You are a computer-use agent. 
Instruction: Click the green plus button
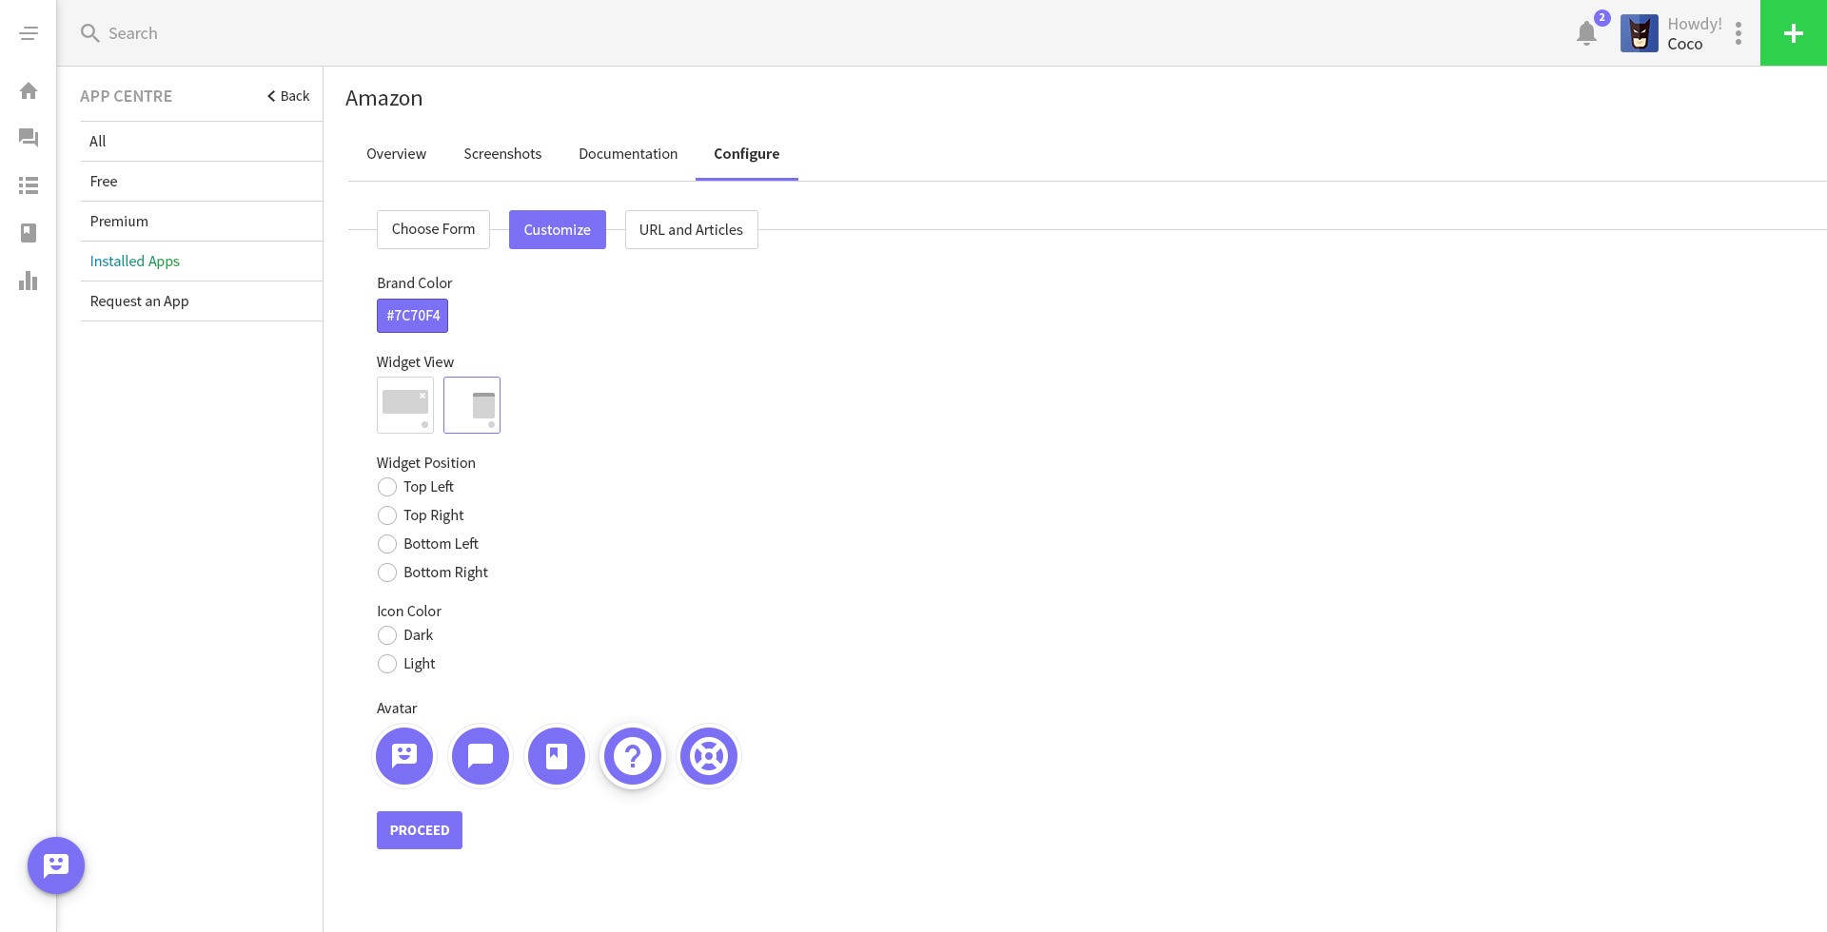point(1794,33)
